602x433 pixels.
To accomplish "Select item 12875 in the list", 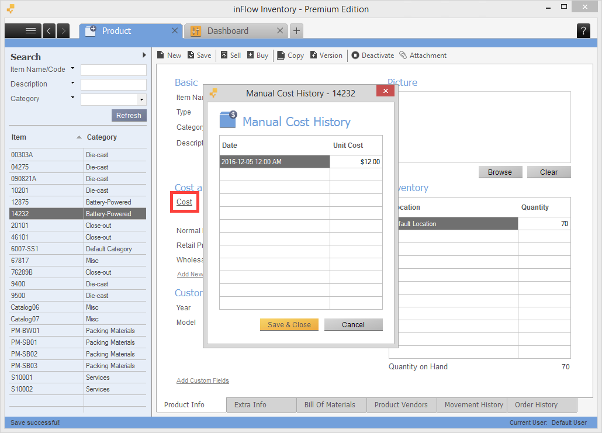I will (x=78, y=202).
